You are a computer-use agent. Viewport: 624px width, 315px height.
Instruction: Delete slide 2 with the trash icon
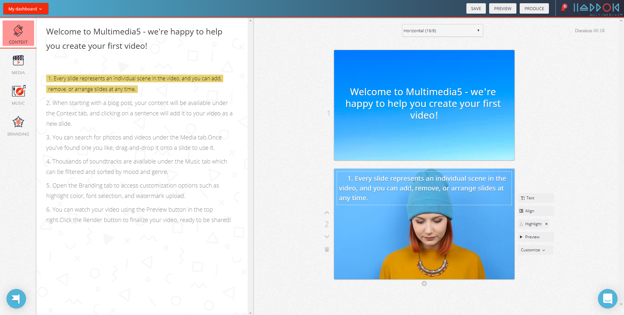tap(327, 249)
